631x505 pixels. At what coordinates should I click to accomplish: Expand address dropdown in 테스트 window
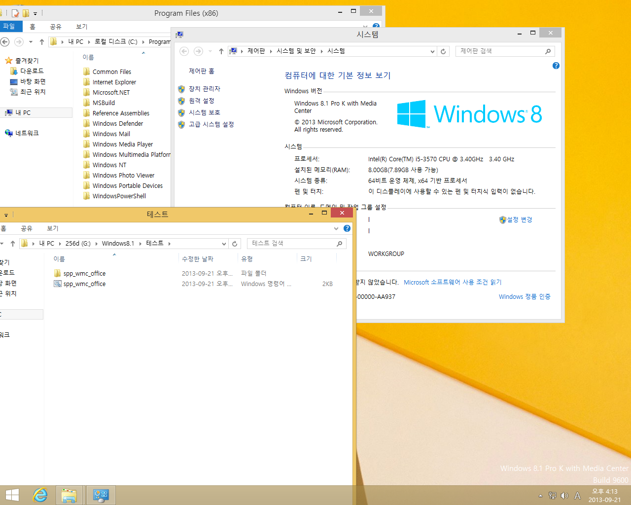[224, 244]
